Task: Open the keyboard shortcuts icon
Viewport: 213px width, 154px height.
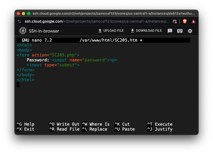Action: (180, 31)
